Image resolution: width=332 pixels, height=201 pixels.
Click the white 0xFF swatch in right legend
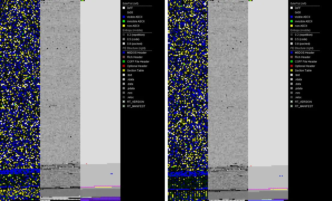[291, 8]
